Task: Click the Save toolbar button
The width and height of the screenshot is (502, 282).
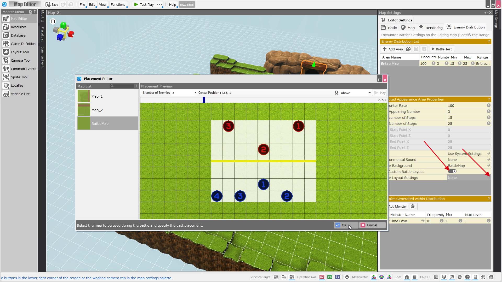Action: pos(52,5)
